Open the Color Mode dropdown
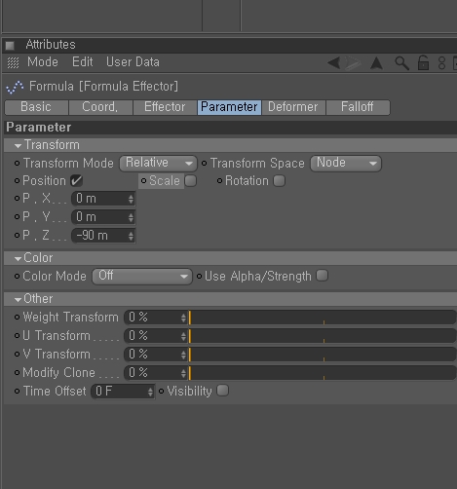Screen dimensions: 457x489 (x=142, y=277)
